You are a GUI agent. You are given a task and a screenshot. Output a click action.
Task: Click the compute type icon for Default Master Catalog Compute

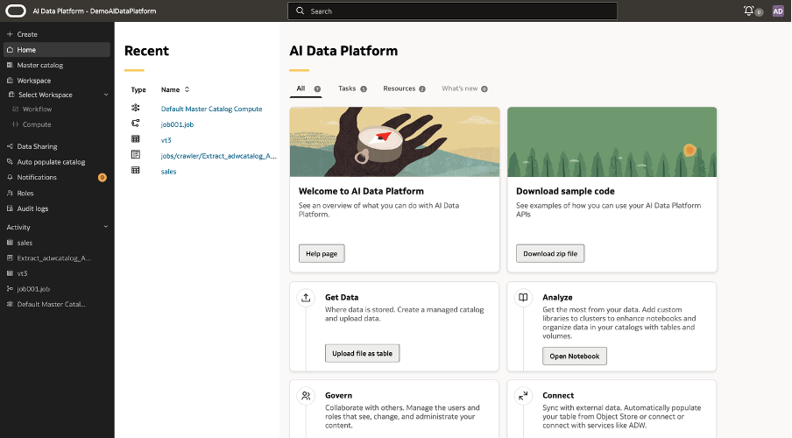(x=136, y=108)
